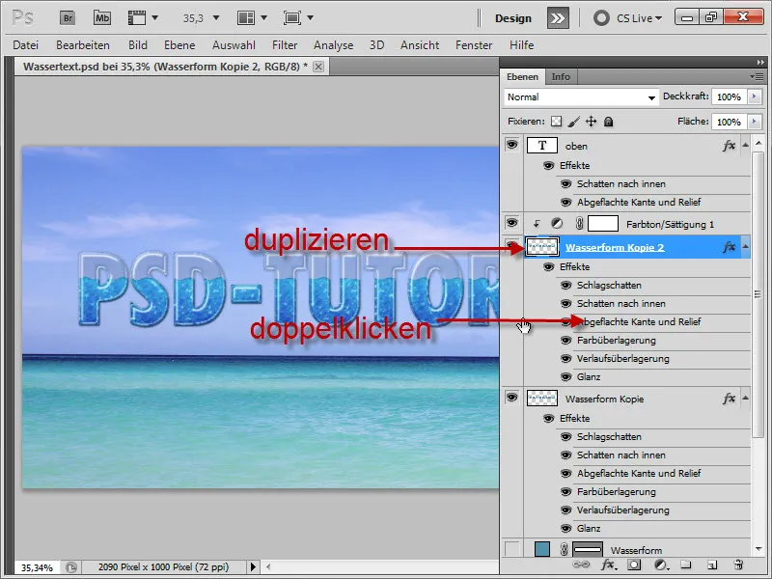Open the Deckkraft slider arrow
This screenshot has height=579, width=772.
tap(755, 97)
